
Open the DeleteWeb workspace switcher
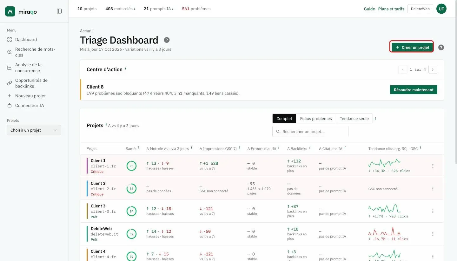click(x=420, y=9)
